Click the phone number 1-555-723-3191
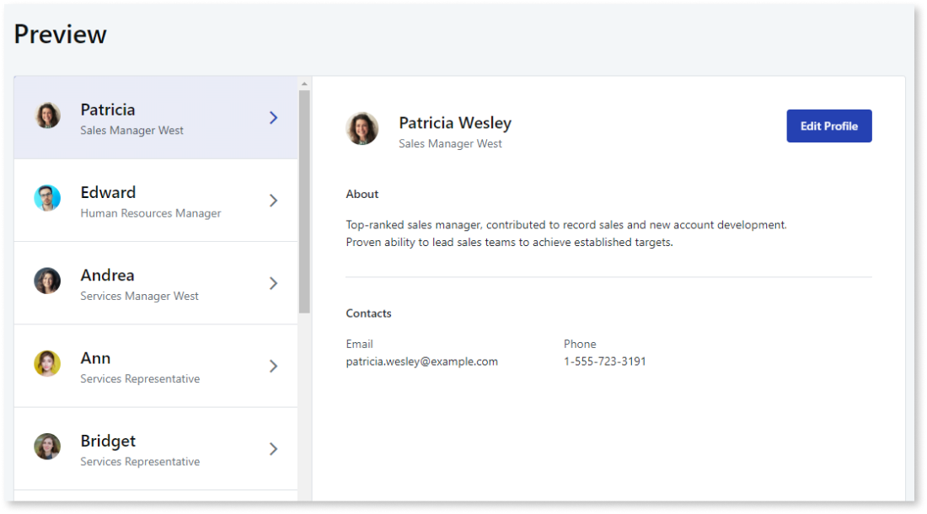This screenshot has width=927, height=514. click(604, 361)
